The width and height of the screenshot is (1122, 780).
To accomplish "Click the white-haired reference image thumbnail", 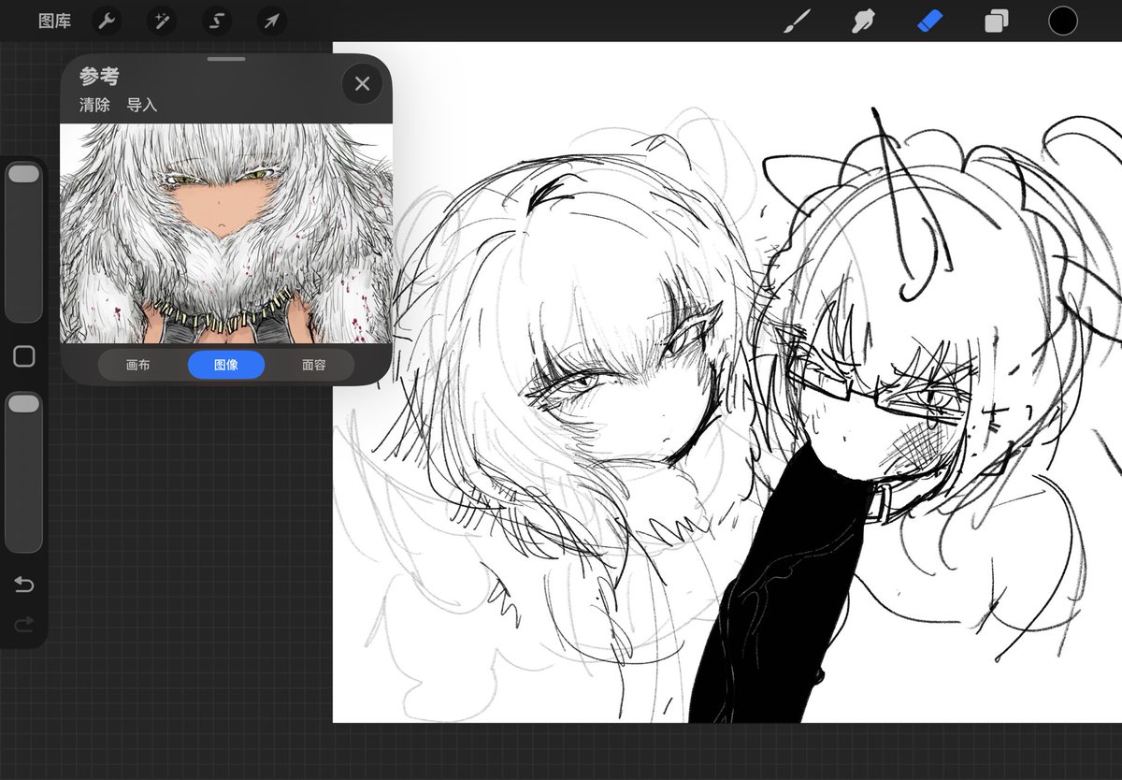I will (x=226, y=234).
